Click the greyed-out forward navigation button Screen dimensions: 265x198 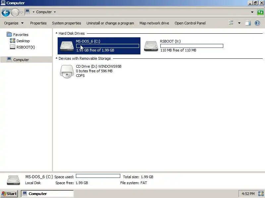tap(15, 12)
